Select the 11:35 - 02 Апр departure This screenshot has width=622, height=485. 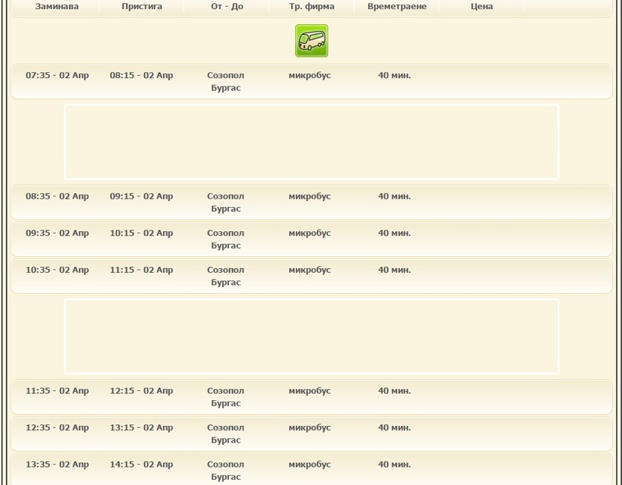(57, 391)
